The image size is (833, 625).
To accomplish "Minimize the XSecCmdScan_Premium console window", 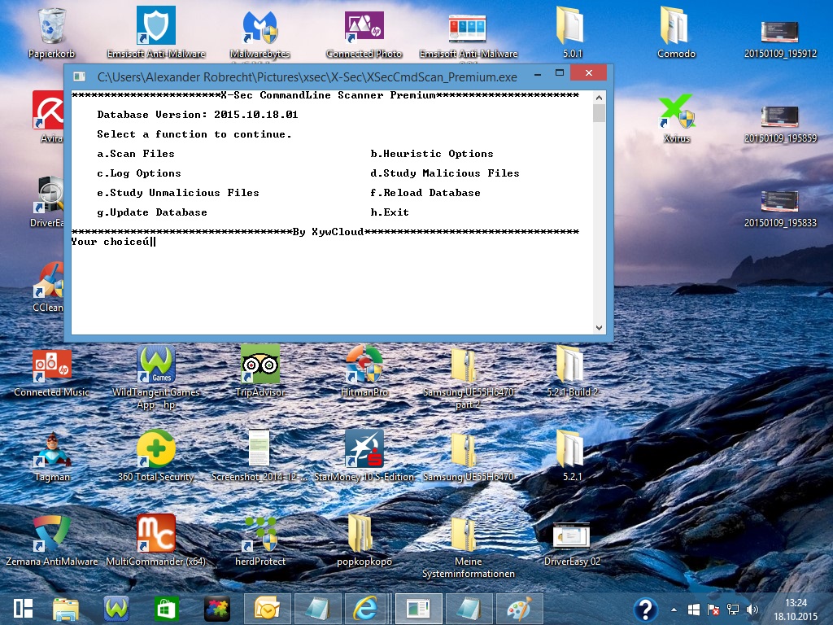I will coord(538,73).
